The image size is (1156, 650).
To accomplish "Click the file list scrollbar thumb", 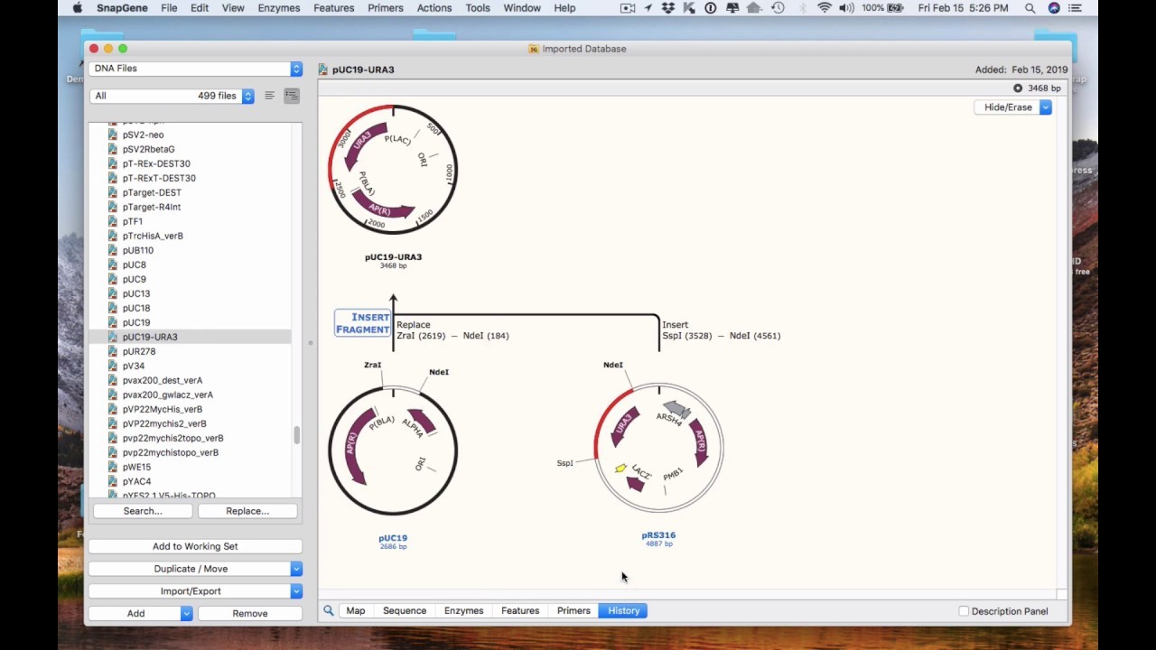I will [x=297, y=435].
